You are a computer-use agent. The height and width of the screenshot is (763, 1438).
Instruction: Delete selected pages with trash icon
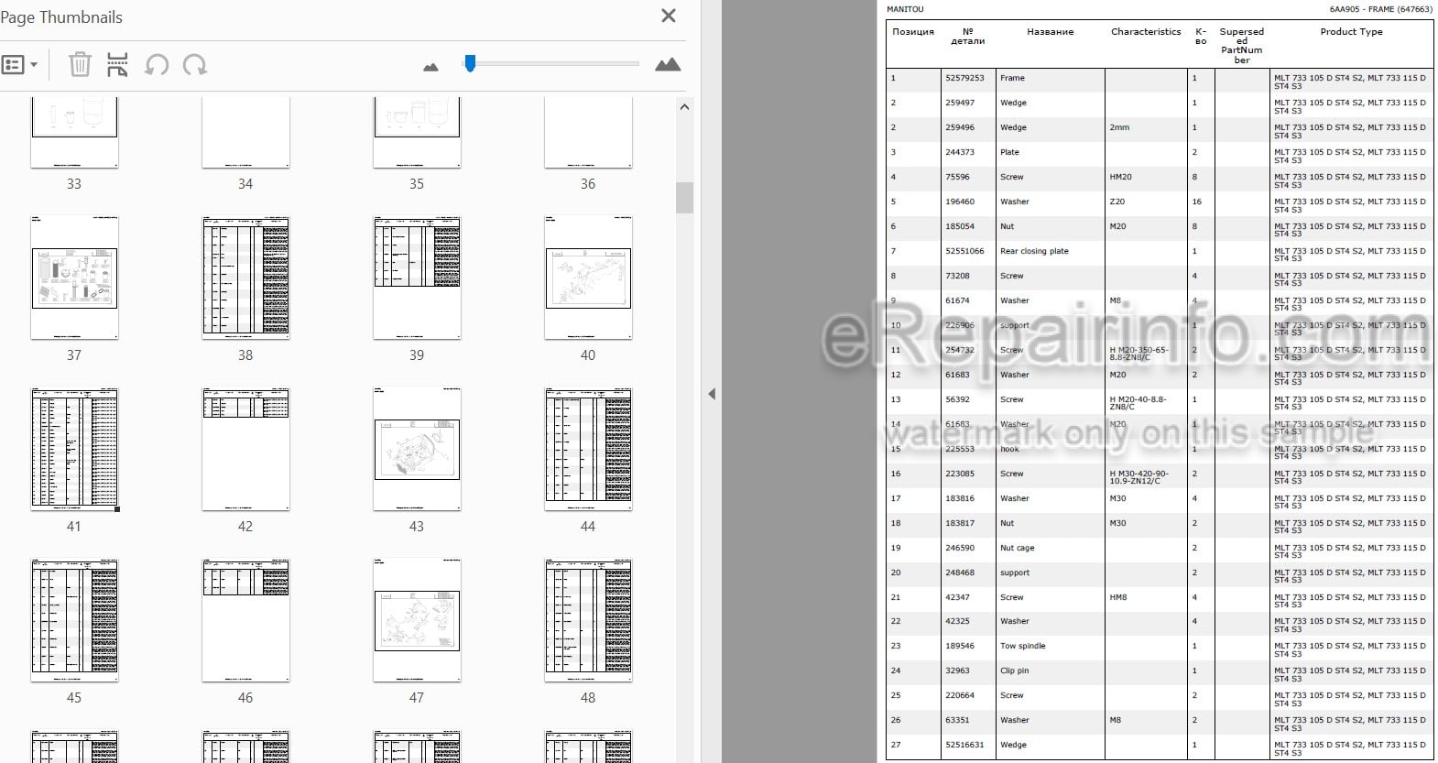tap(80, 64)
